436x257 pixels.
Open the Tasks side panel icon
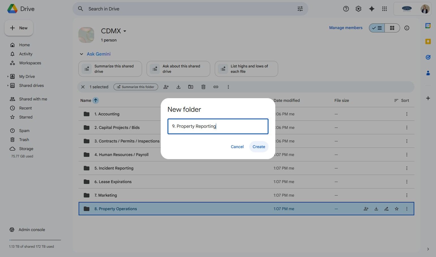428,57
